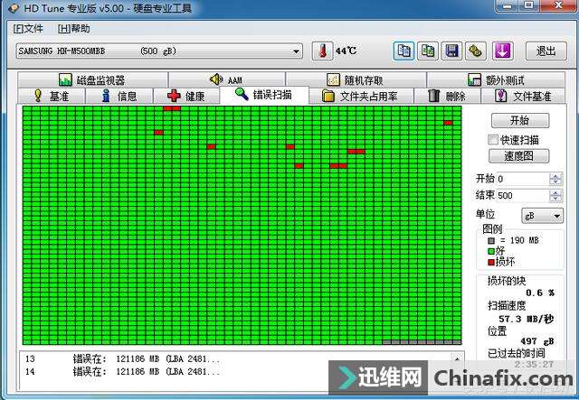Click the thermometer temperature icon
This screenshot has height=400, width=579.
point(322,51)
